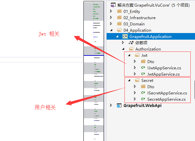Click the 04_Application folder icon

coord(119,30)
